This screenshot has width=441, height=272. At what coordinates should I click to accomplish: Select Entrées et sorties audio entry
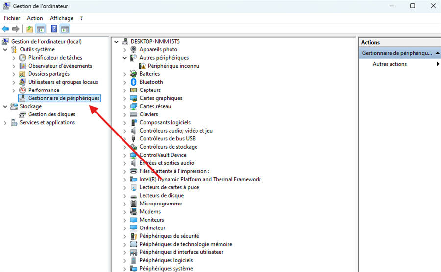coord(167,163)
